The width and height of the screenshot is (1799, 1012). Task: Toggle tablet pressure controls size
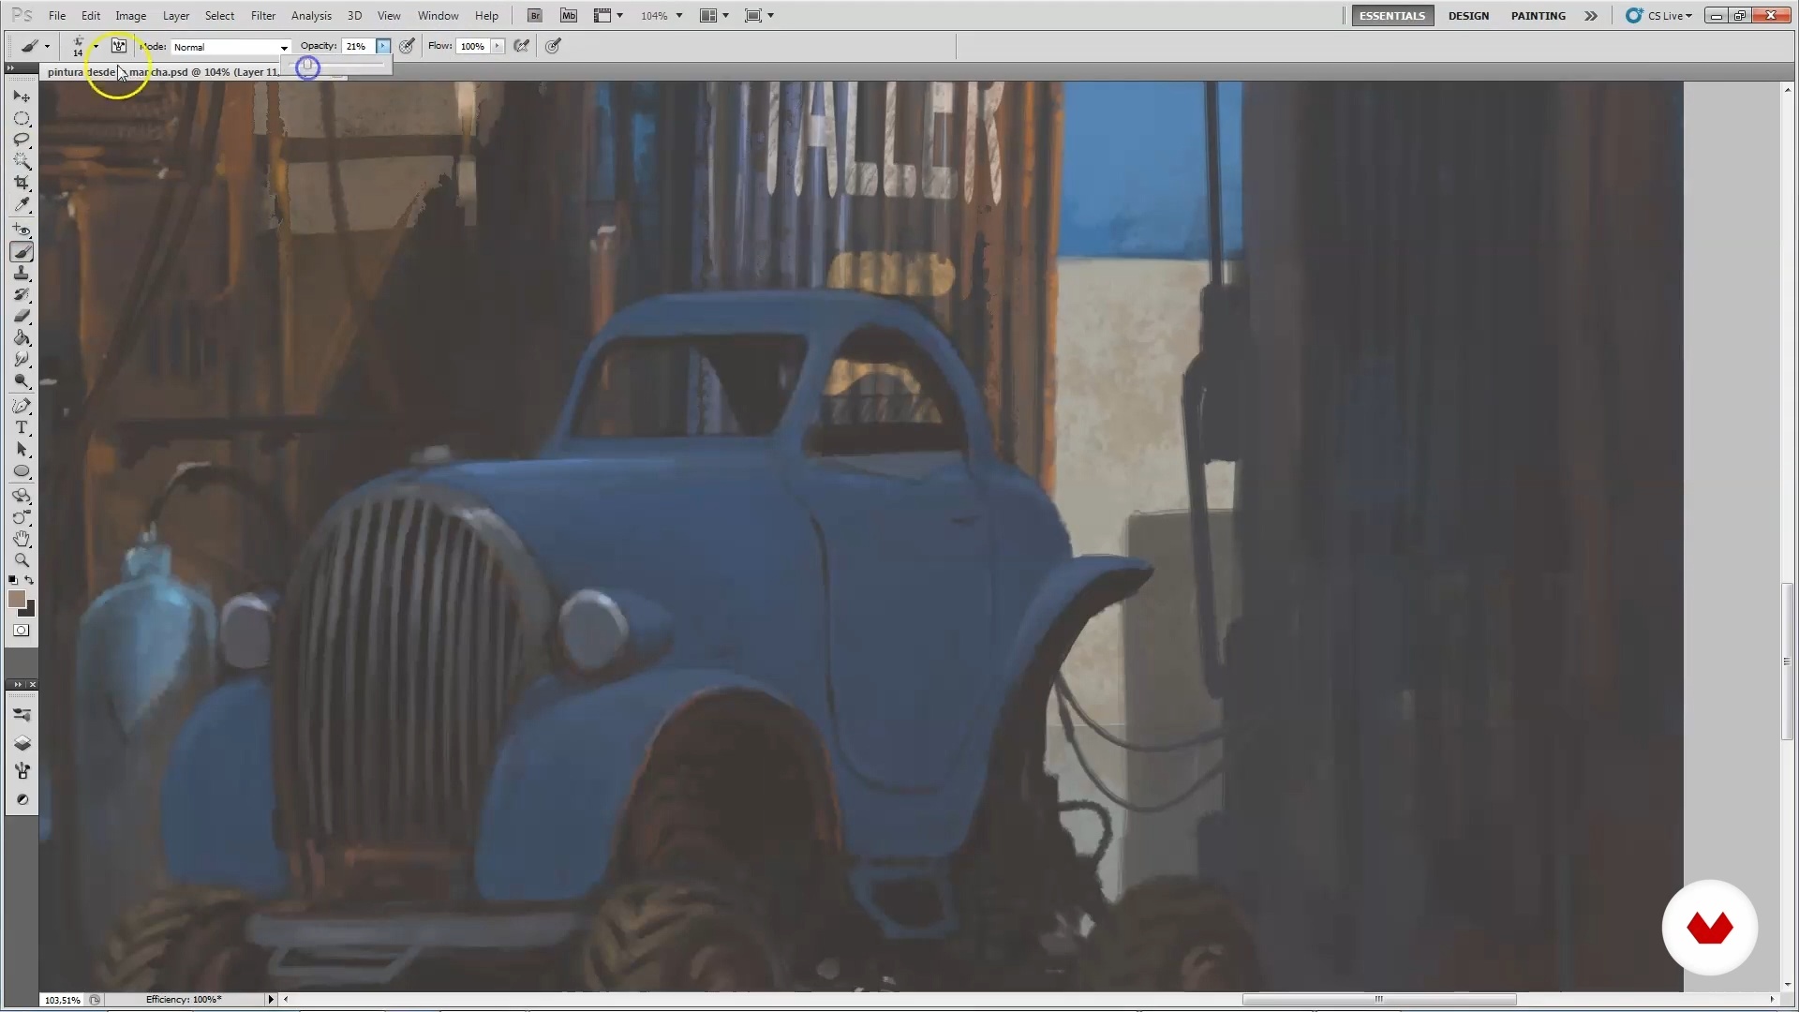(554, 46)
